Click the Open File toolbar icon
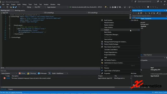The width and height of the screenshot is (167, 94). [x=11, y=7]
